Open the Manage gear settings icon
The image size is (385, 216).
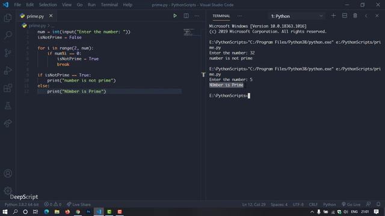point(8,191)
